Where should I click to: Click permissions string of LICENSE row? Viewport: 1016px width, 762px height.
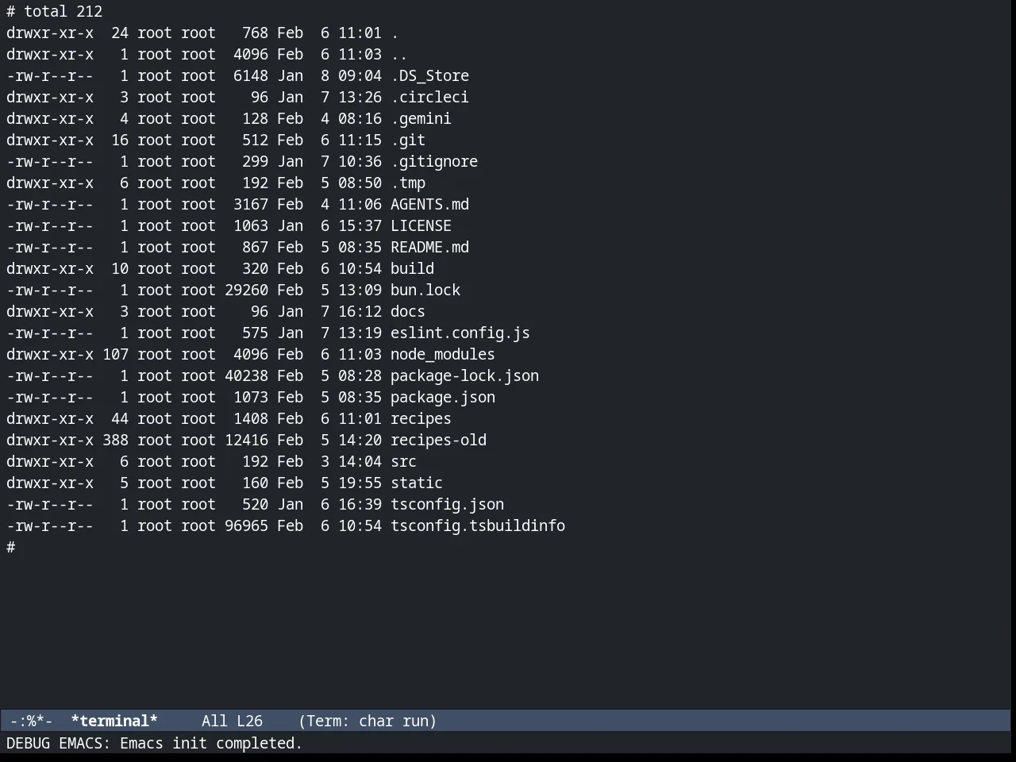point(50,226)
